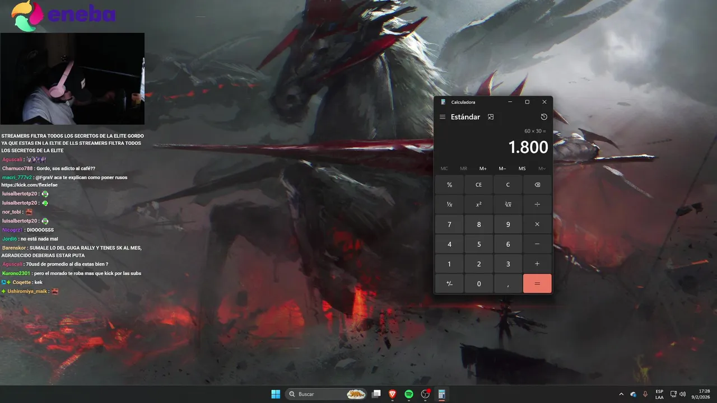The height and width of the screenshot is (403, 717).
Task: Click the addition plus key
Action: pyautogui.click(x=537, y=264)
